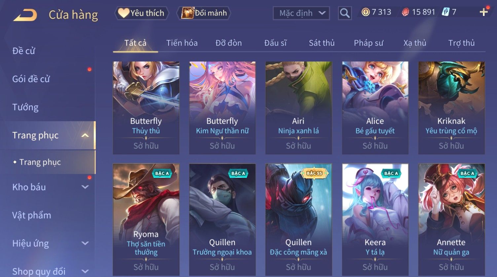
Task: Select the Tiến hóa tab
Action: click(182, 43)
